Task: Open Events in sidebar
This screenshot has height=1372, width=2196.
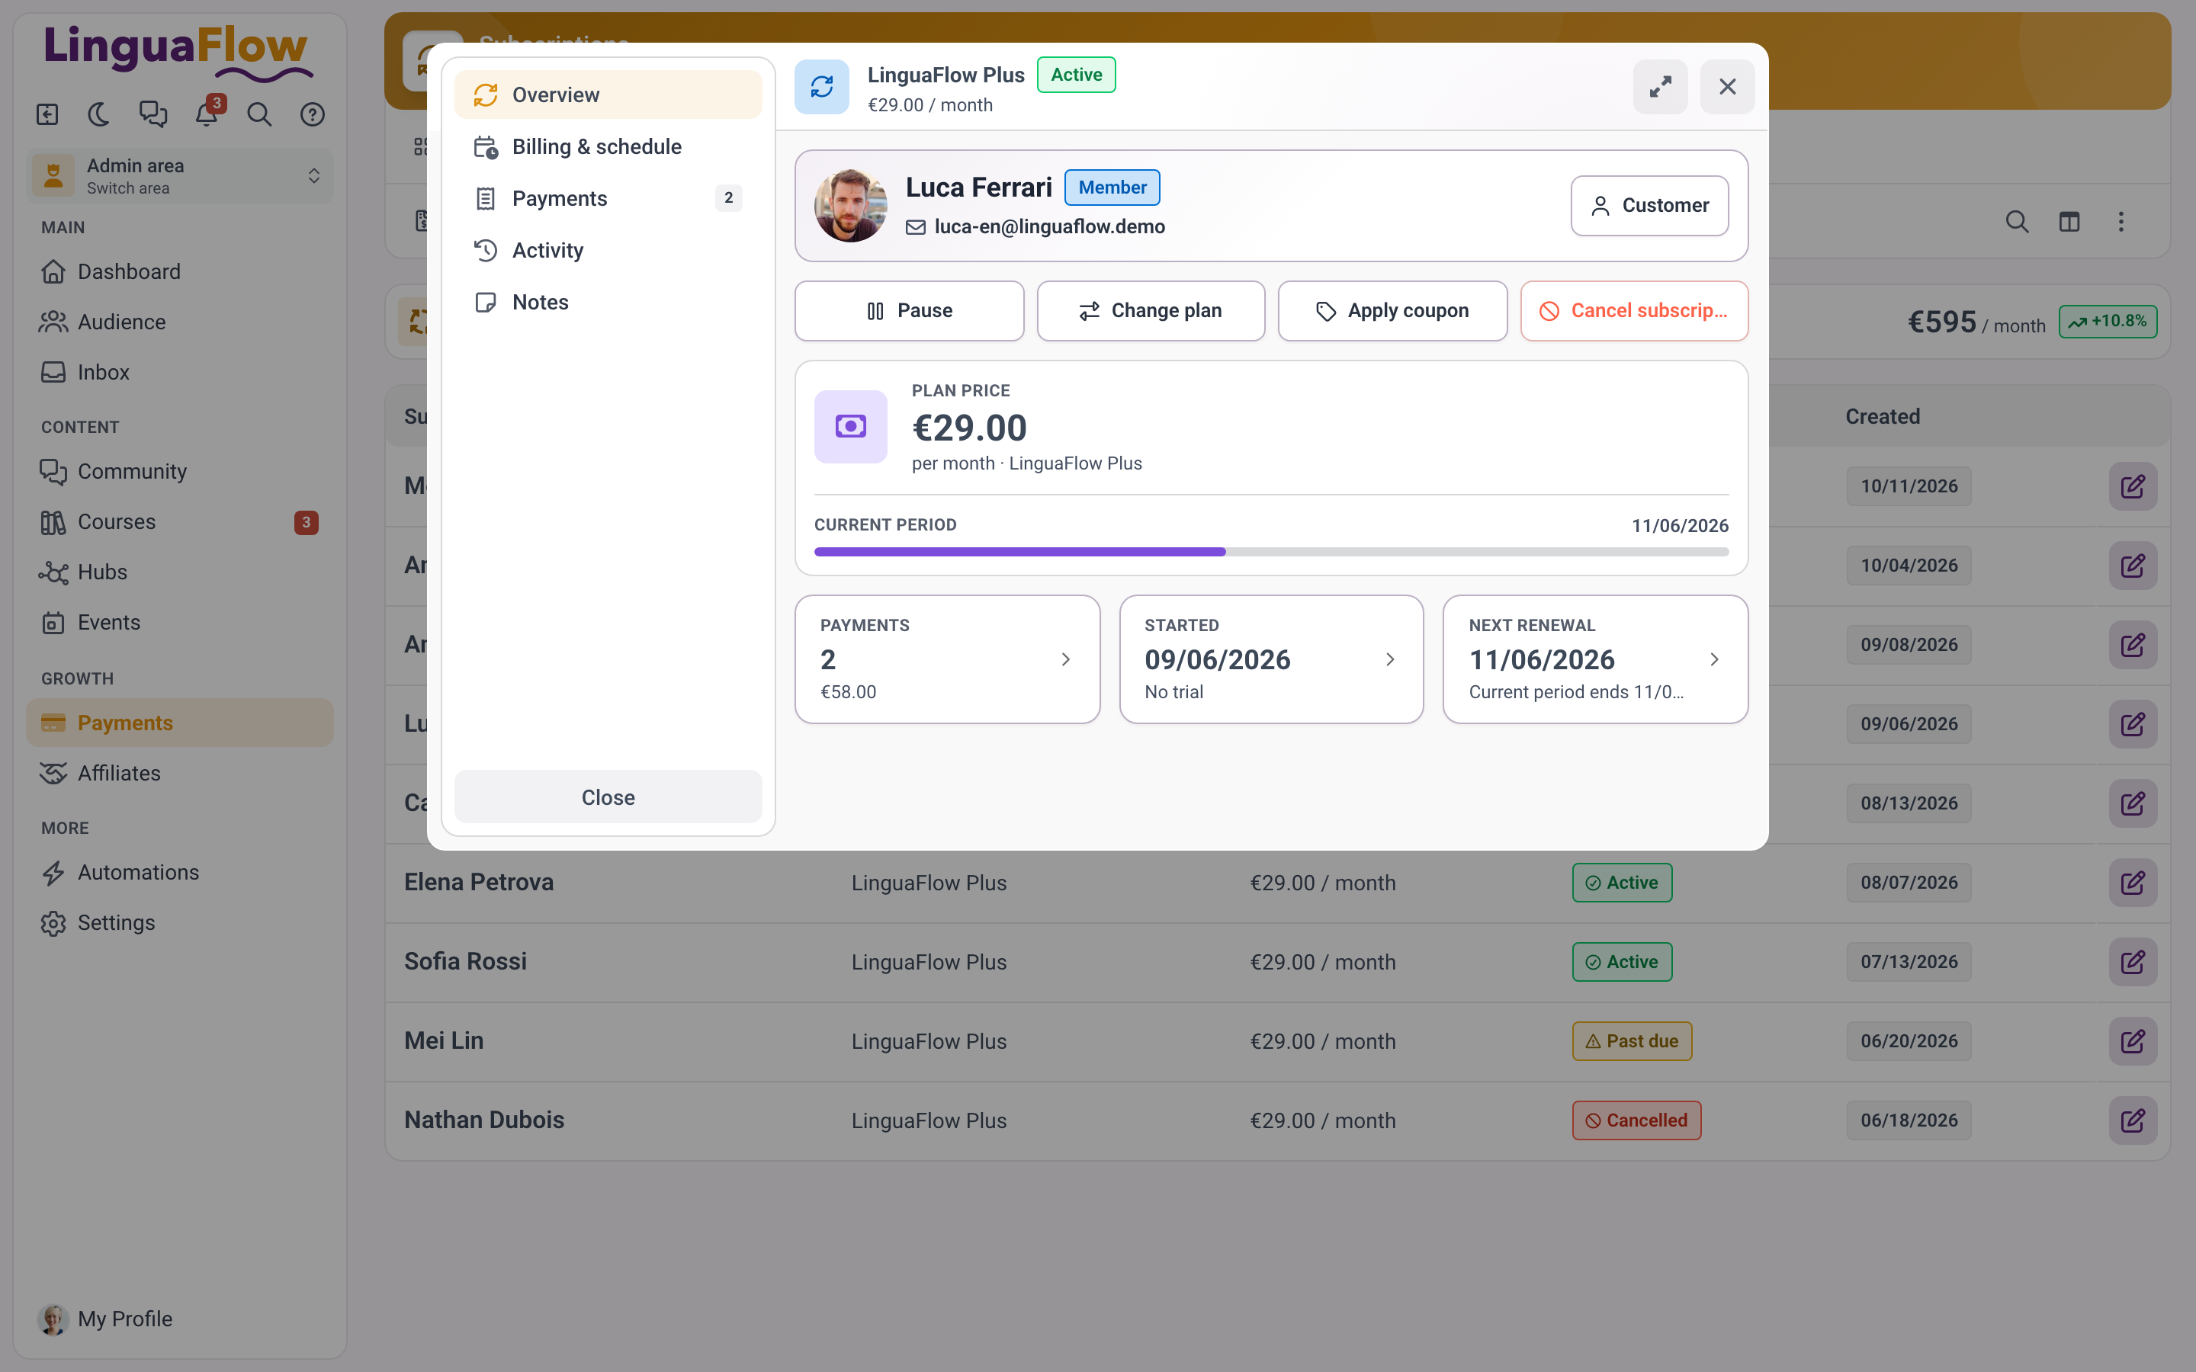Action: tap(180, 623)
